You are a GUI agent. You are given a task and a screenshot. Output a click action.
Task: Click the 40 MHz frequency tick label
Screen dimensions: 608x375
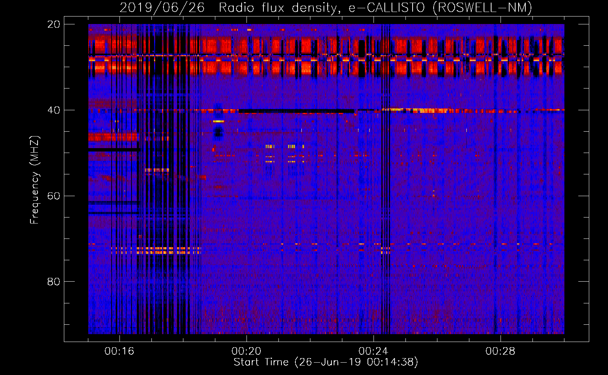54,110
